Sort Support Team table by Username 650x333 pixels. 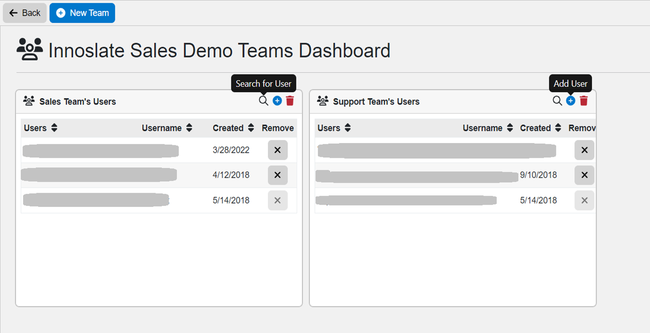pyautogui.click(x=510, y=128)
